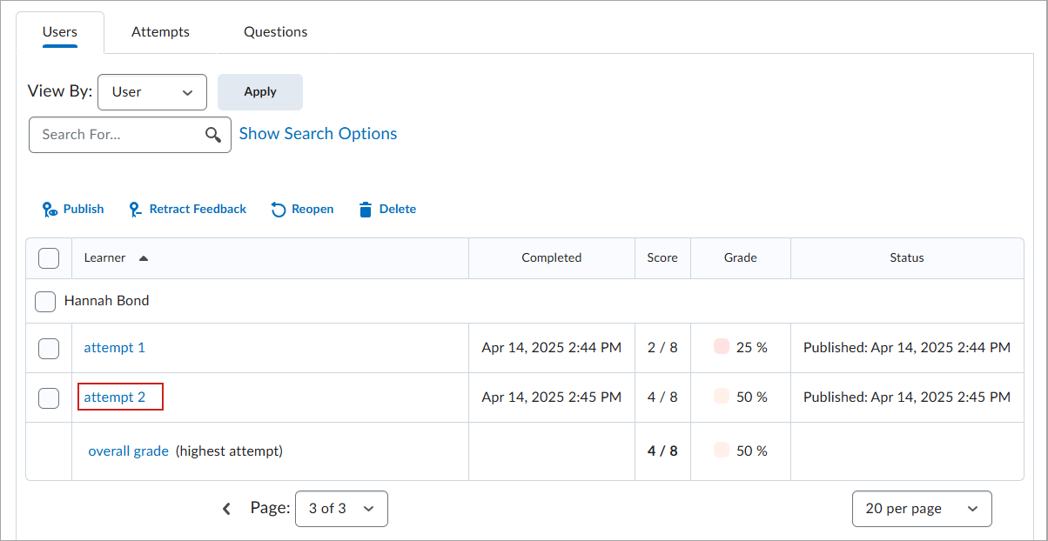Click the Delete trash can icon

point(366,210)
